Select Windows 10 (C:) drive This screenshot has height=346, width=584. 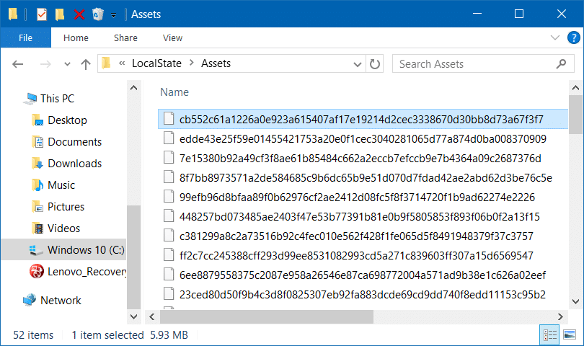pyautogui.click(x=63, y=250)
